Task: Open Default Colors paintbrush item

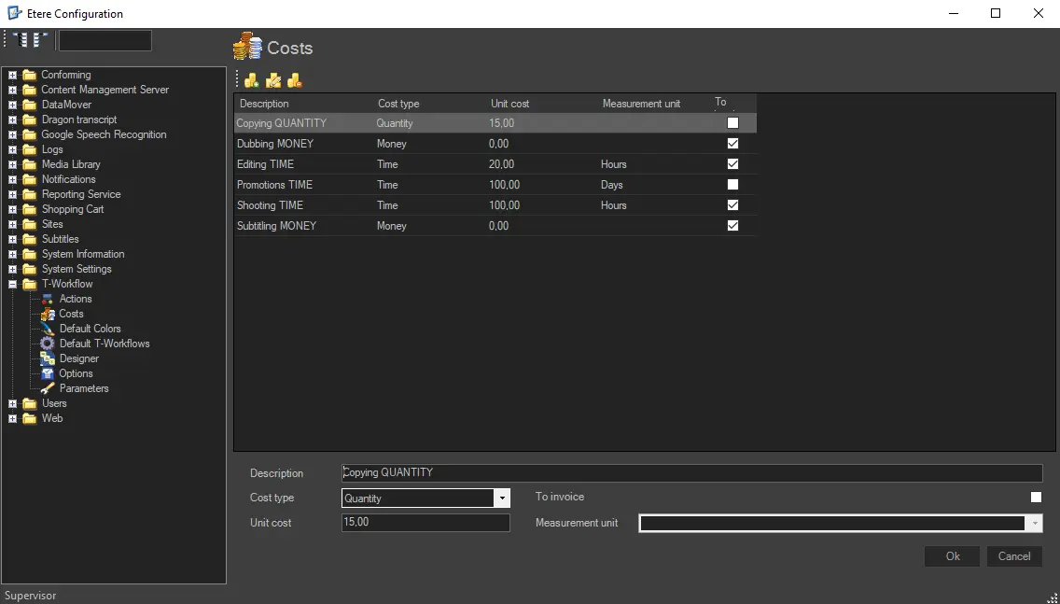Action: (x=90, y=329)
